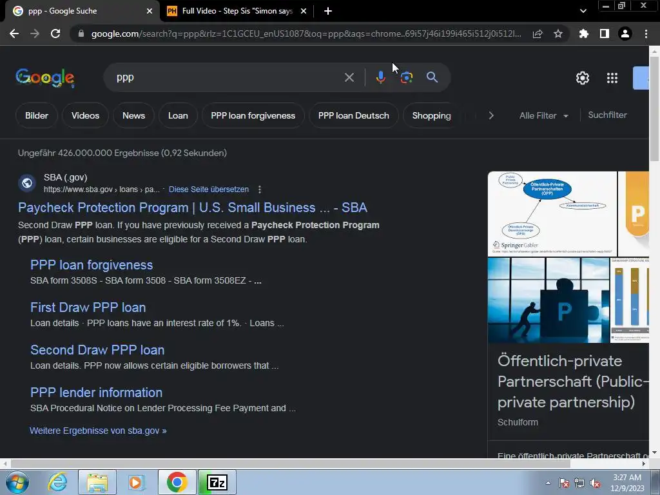Open Windows Start button
The width and height of the screenshot is (660, 495).
tap(17, 482)
